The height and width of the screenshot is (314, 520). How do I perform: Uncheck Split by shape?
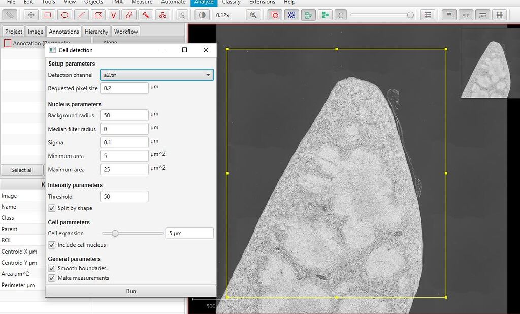tap(51, 208)
